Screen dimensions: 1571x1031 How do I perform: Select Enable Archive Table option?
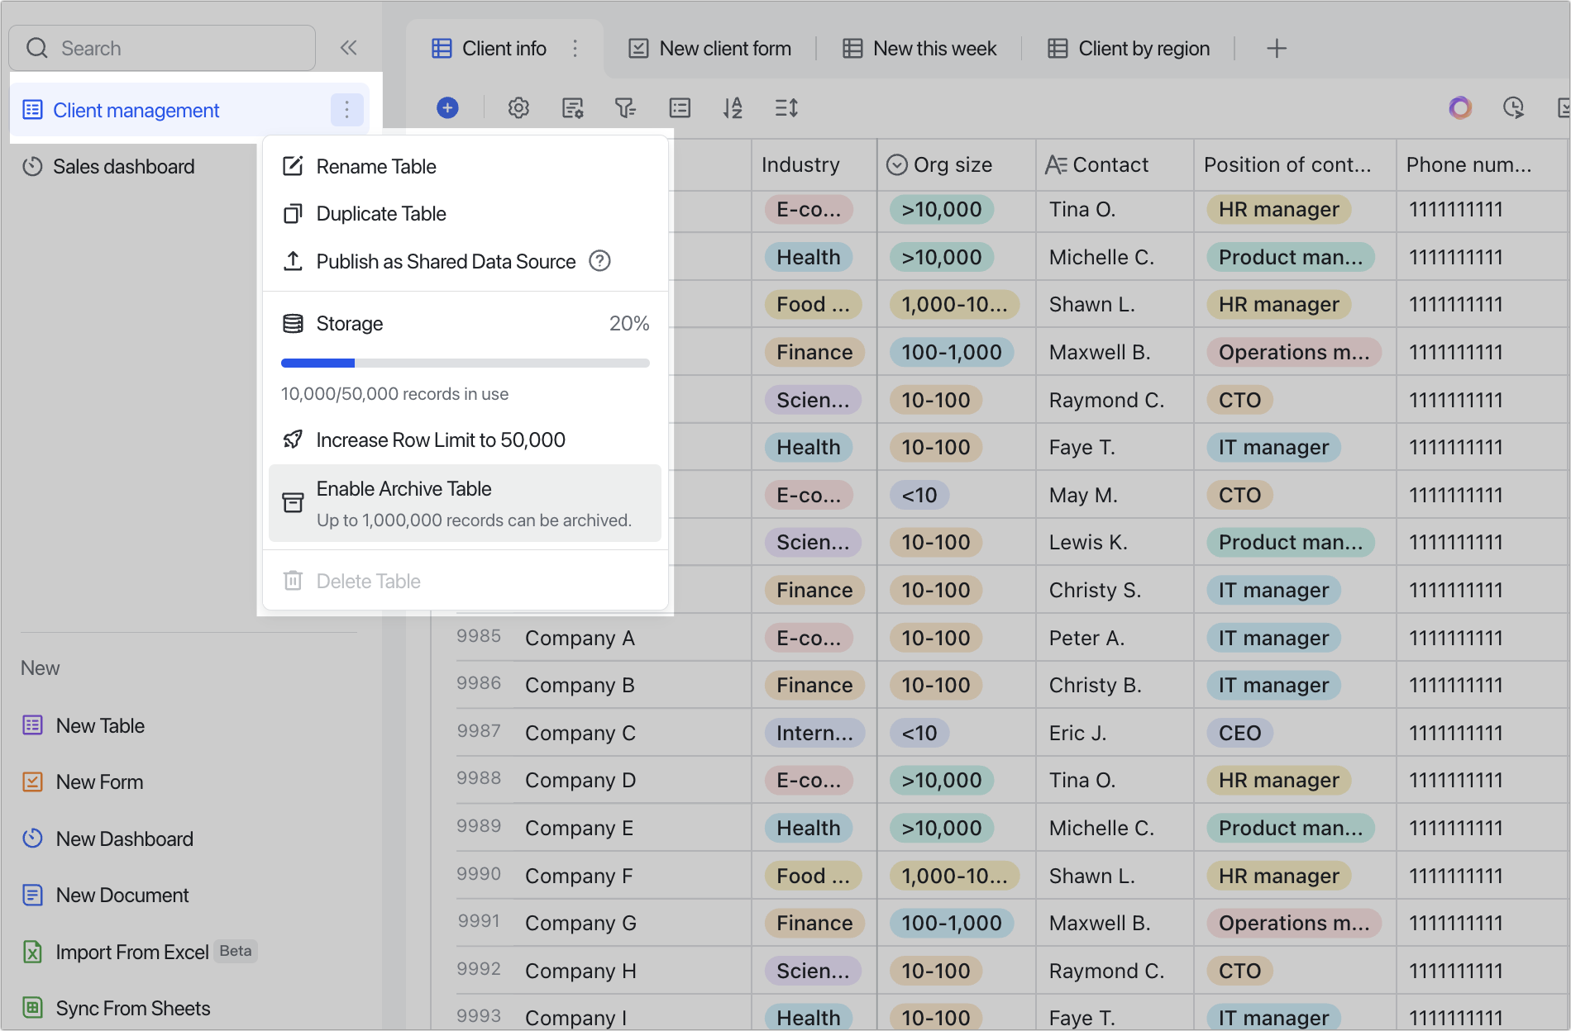click(465, 503)
